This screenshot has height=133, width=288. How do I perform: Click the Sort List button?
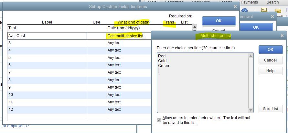coord(271,109)
